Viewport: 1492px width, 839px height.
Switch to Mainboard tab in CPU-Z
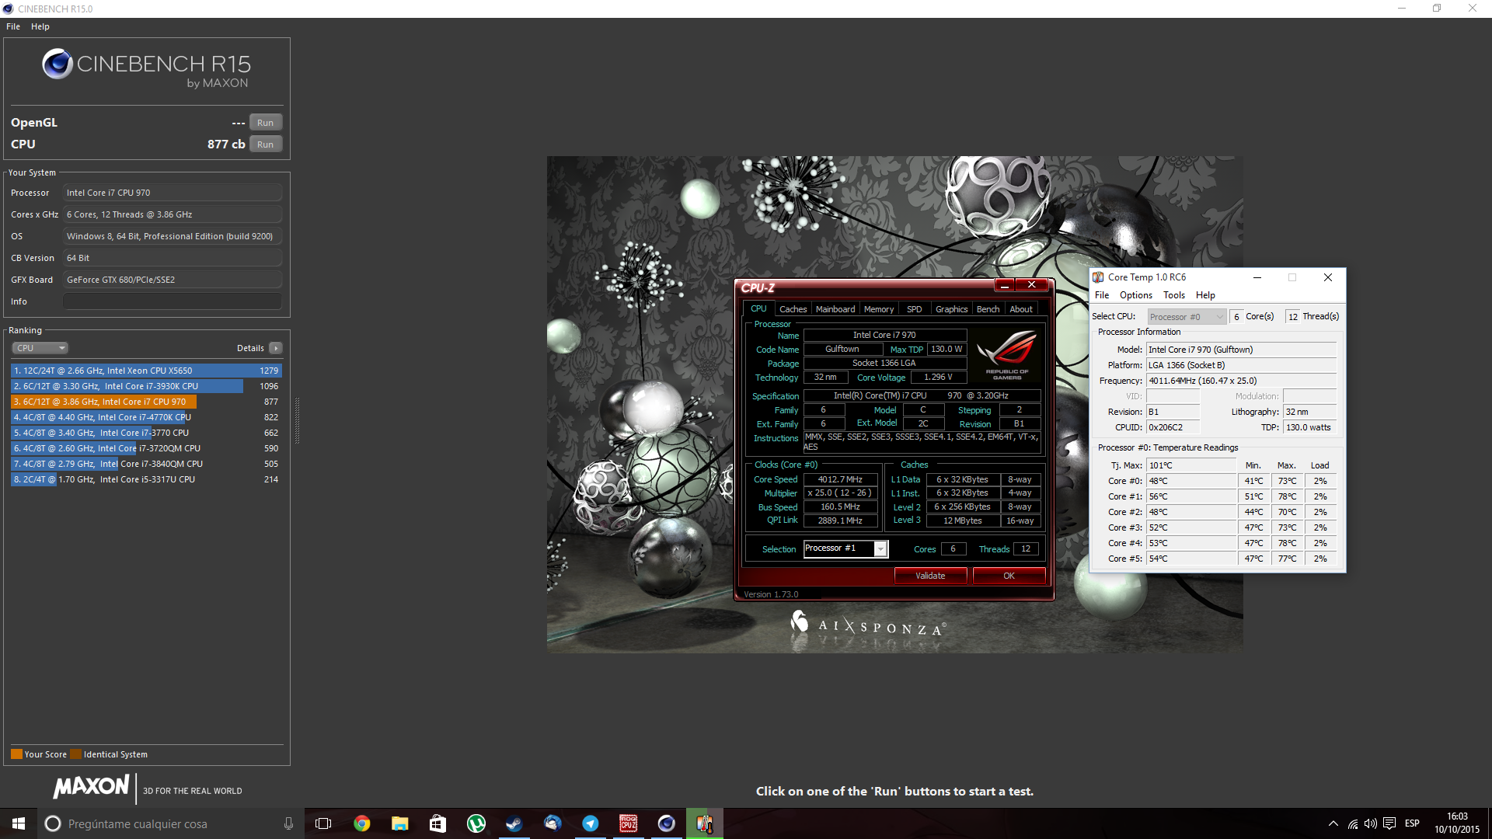point(835,309)
